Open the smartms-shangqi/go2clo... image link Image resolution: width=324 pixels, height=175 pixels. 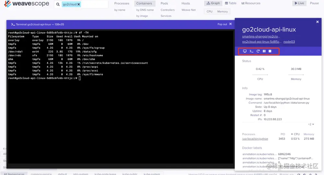tap(261, 37)
